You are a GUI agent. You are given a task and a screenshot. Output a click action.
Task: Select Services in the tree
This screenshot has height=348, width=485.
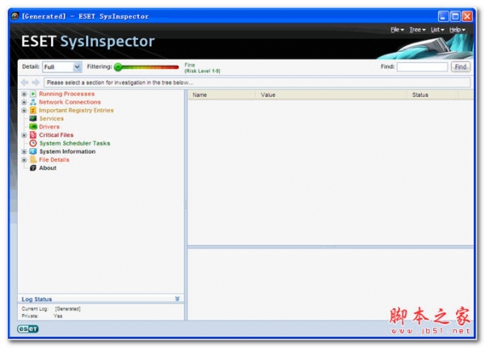coord(52,119)
